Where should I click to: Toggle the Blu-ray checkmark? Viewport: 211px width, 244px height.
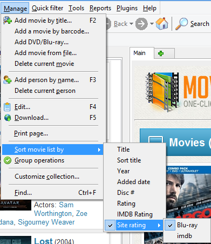click(170, 225)
